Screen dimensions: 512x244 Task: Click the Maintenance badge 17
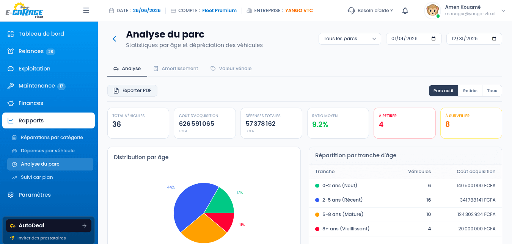click(61, 86)
